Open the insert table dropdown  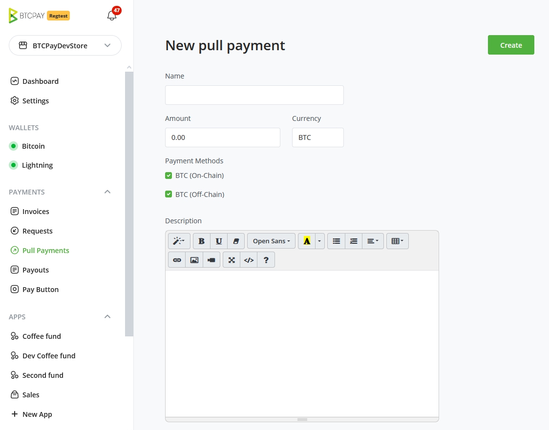click(398, 241)
